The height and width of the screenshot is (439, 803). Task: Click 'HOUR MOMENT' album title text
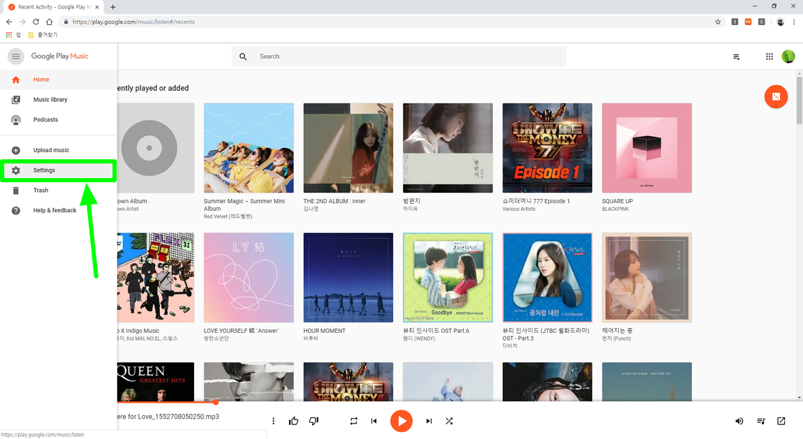(324, 331)
